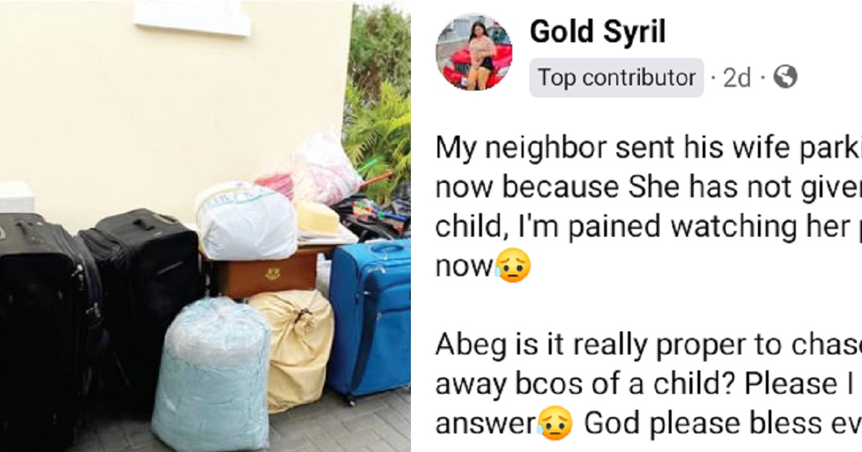
Task: Click the Gold Syril author name
Action: (598, 32)
